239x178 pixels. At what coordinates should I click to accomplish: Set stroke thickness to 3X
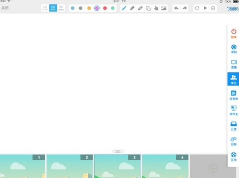(61, 8)
